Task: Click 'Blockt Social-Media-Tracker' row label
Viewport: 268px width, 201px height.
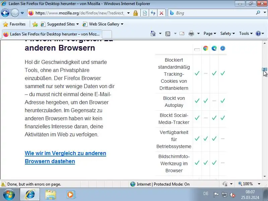Action: (174, 119)
